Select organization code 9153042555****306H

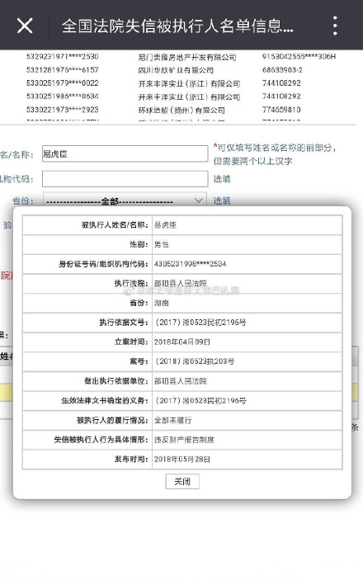(x=299, y=57)
